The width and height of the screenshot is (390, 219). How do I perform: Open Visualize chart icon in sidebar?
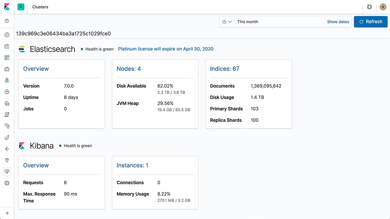pos(7,46)
